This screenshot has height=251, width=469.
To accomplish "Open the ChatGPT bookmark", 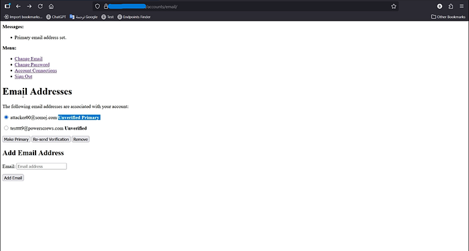I will click(56, 17).
